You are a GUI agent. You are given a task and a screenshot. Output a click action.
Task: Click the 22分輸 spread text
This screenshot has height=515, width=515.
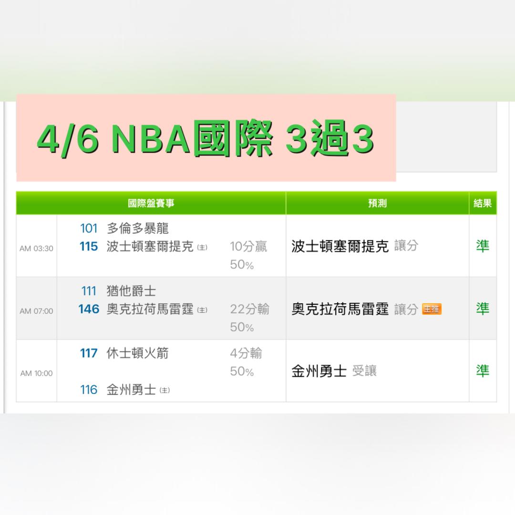click(x=249, y=309)
